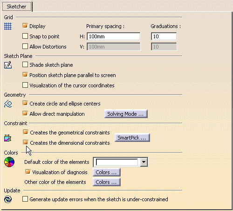Click the blue Grid section icon
233x211 pixels.
[x=8, y=26]
